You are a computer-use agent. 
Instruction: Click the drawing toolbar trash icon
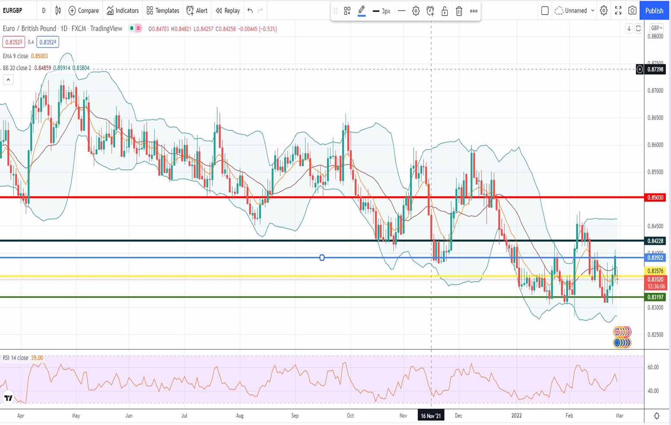[459, 11]
